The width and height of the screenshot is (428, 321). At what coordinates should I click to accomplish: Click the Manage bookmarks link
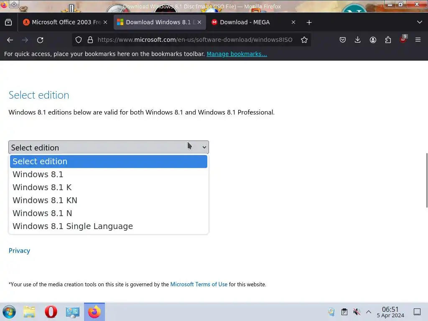(x=237, y=54)
